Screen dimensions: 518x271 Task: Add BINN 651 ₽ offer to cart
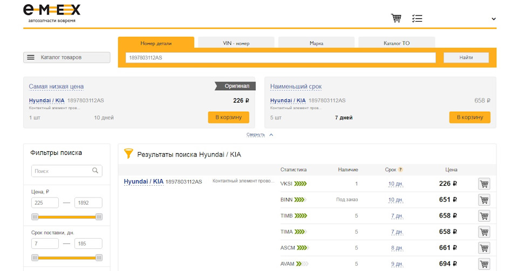point(484,200)
